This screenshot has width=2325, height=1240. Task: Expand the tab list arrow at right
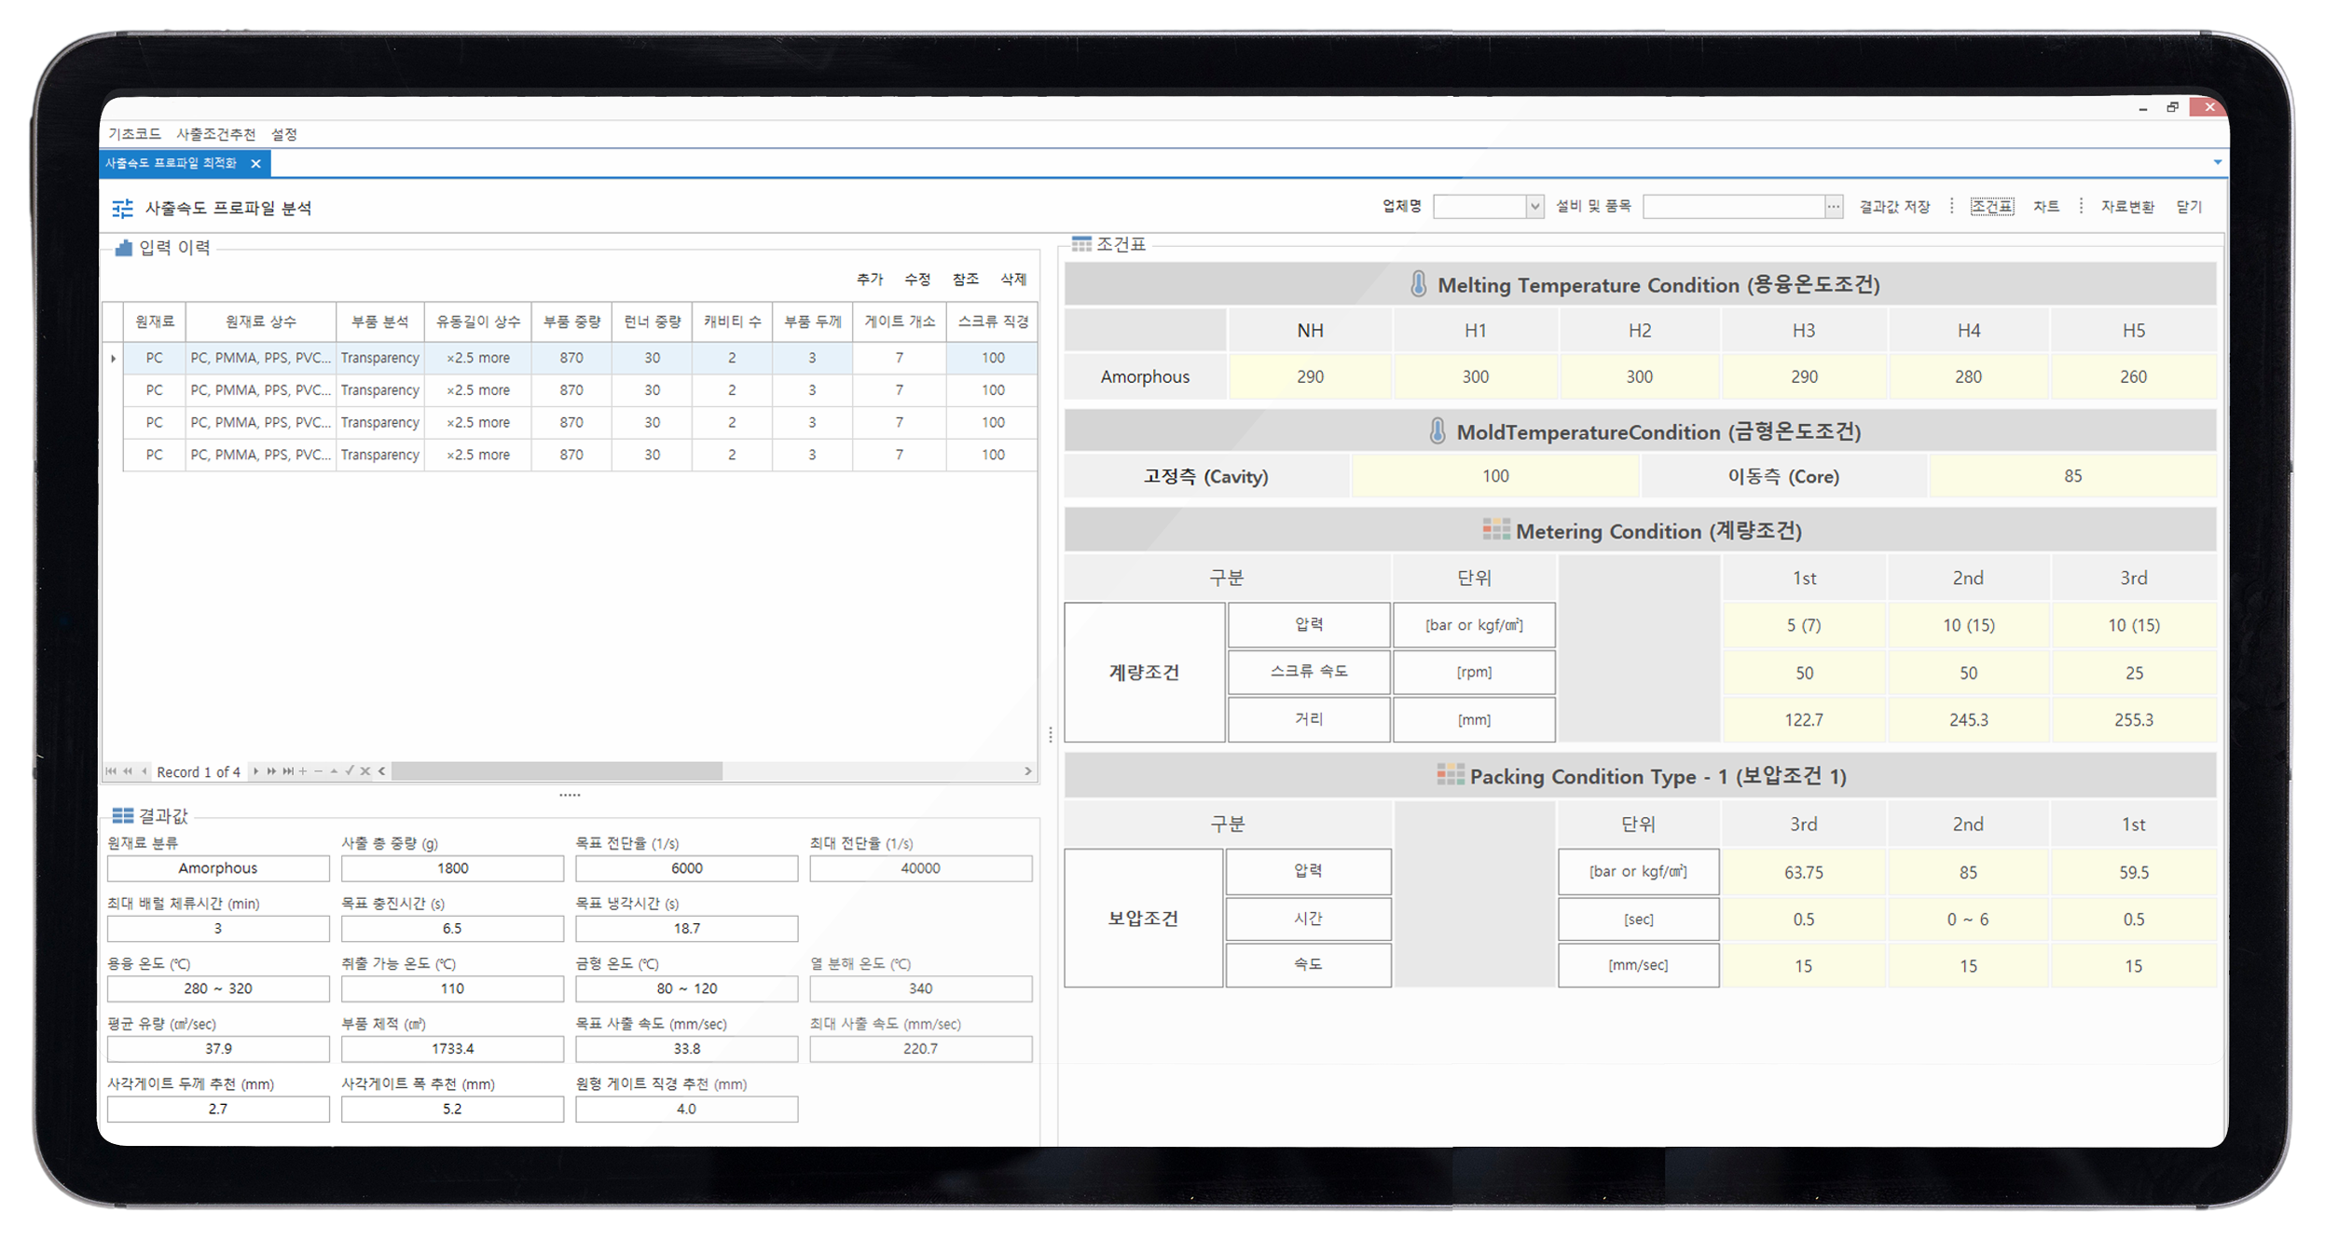click(x=2217, y=163)
